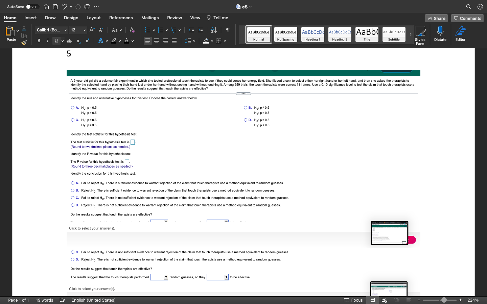The image size is (487, 304).
Task: Select option C: H1 p≠0.5
Action: tap(72, 120)
